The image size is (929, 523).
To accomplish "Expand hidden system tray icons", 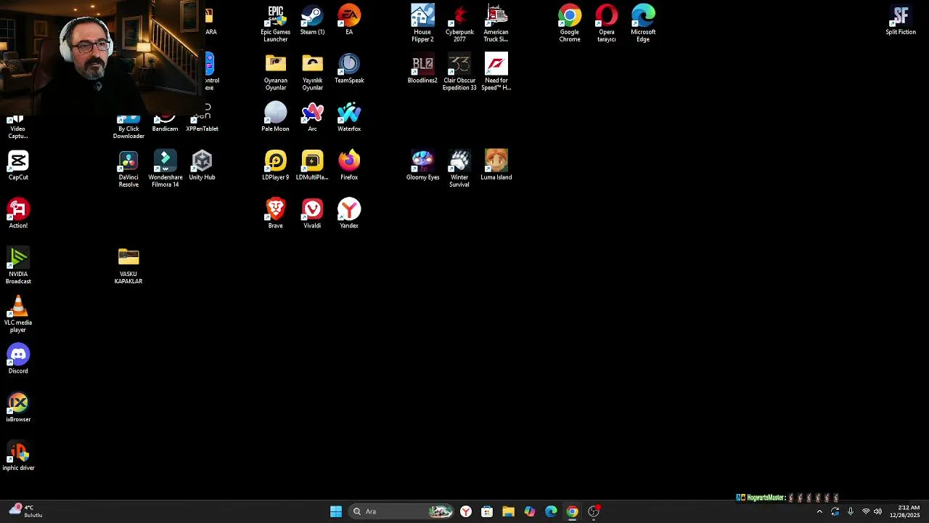I will (819, 511).
